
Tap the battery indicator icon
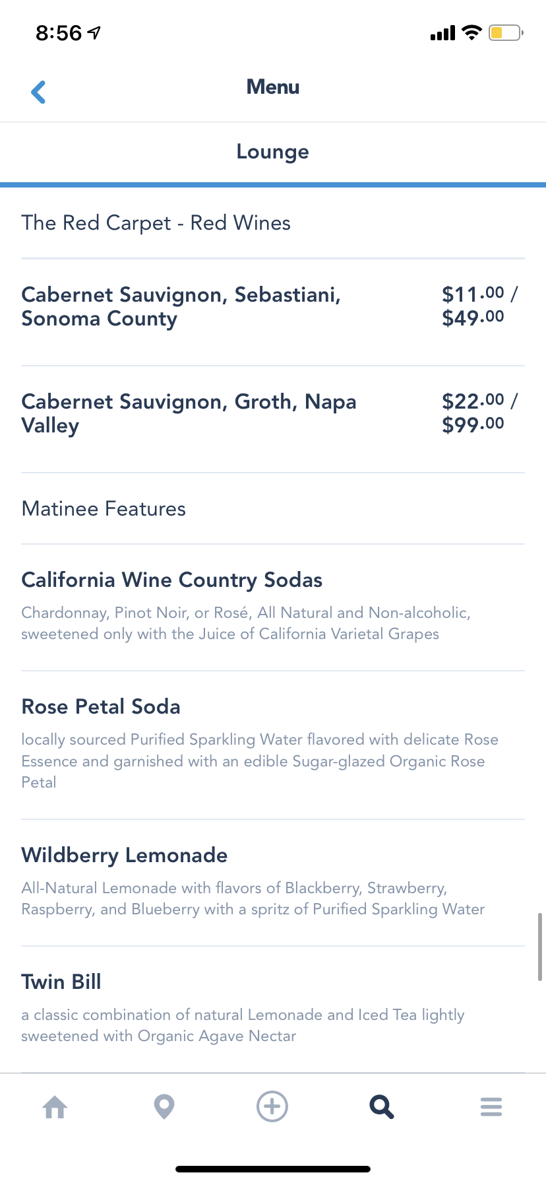click(x=505, y=32)
